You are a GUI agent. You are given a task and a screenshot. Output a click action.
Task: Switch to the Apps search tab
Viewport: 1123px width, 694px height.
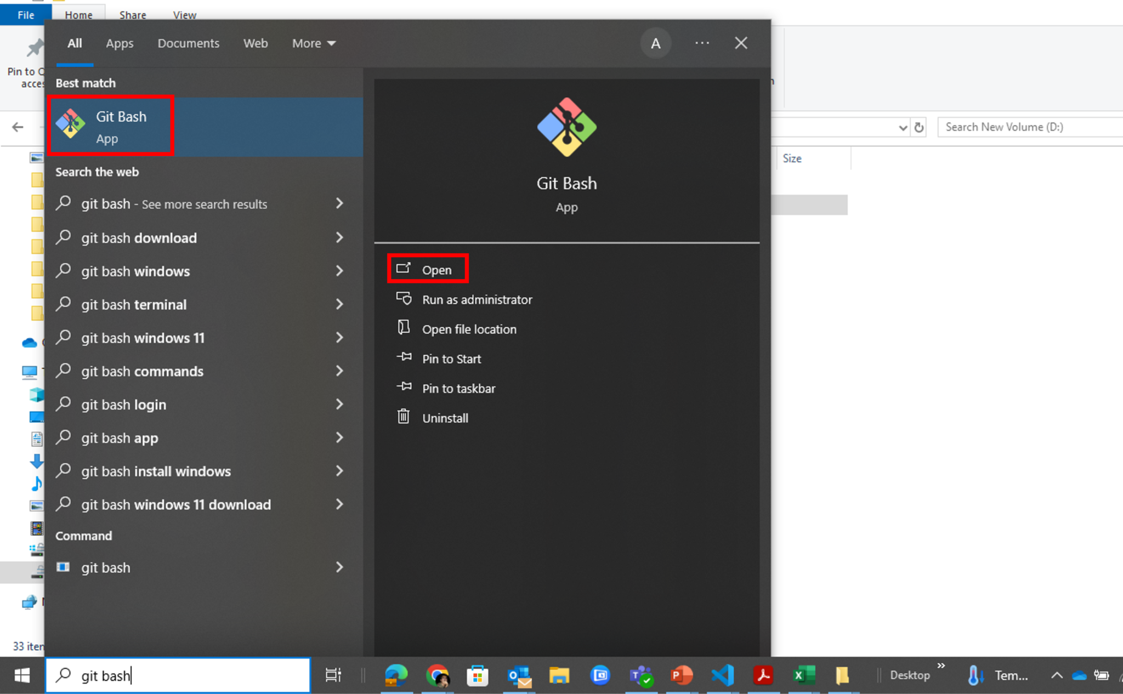click(x=120, y=43)
